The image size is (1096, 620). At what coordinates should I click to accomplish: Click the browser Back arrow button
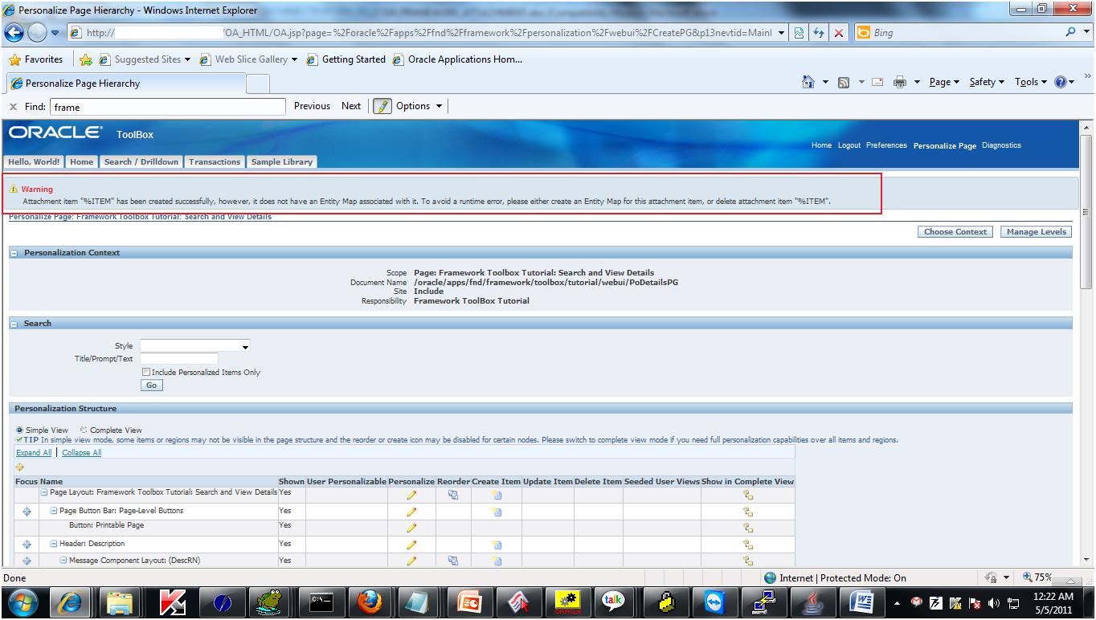[x=15, y=33]
